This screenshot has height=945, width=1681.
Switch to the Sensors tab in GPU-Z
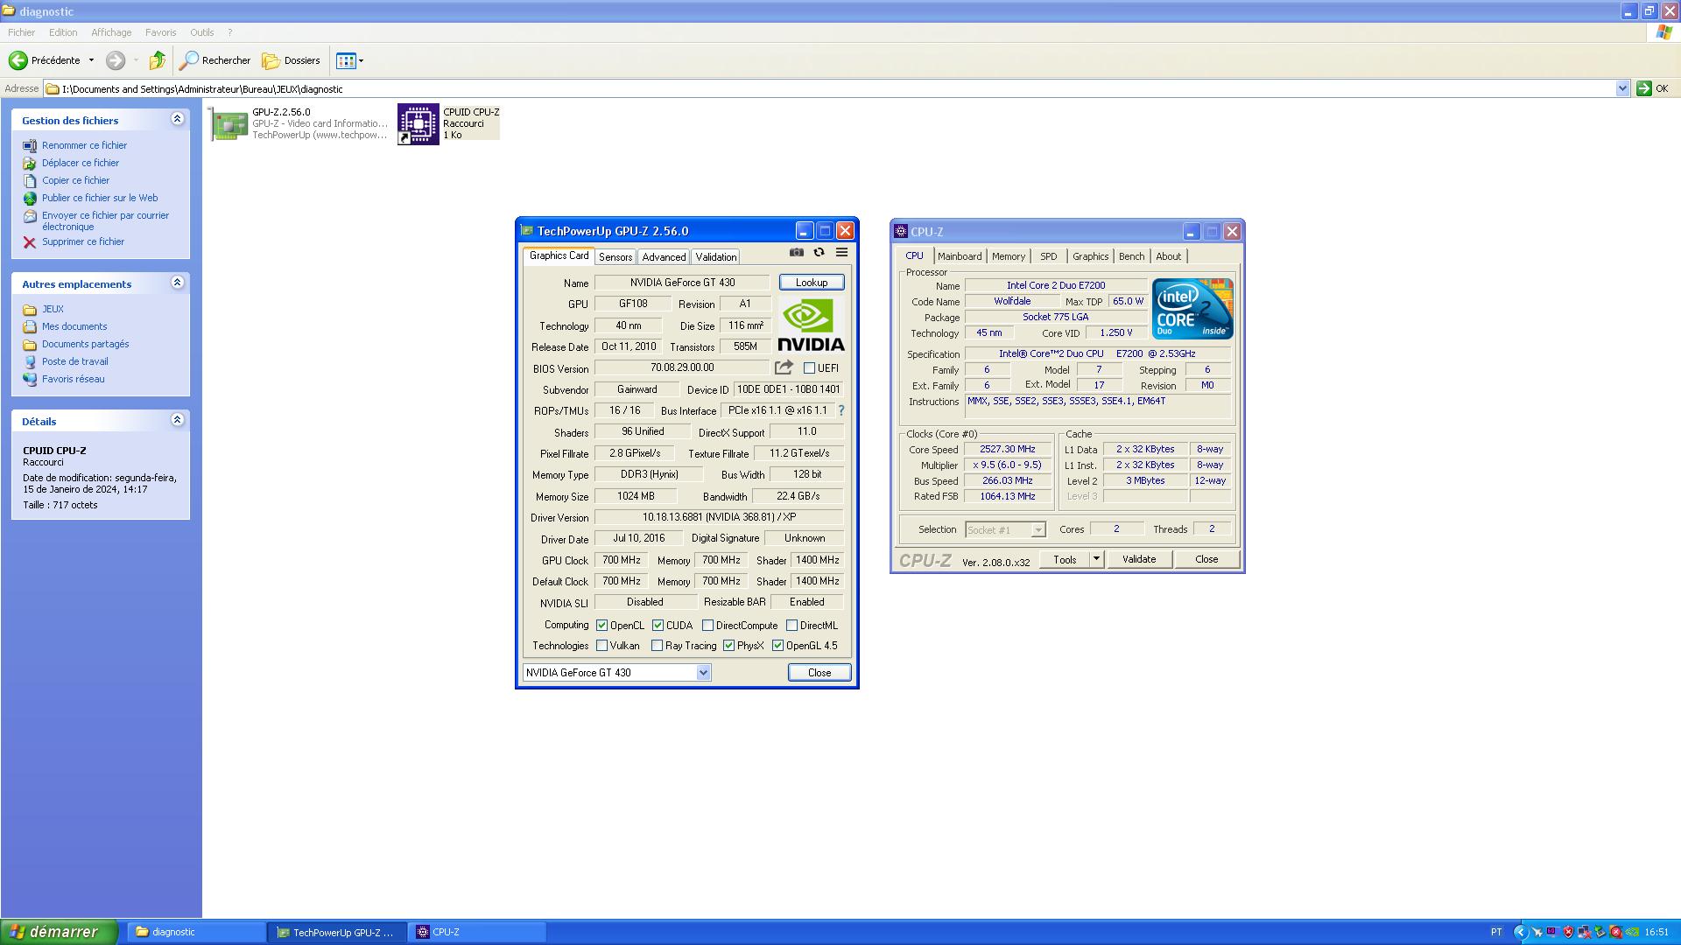click(615, 257)
